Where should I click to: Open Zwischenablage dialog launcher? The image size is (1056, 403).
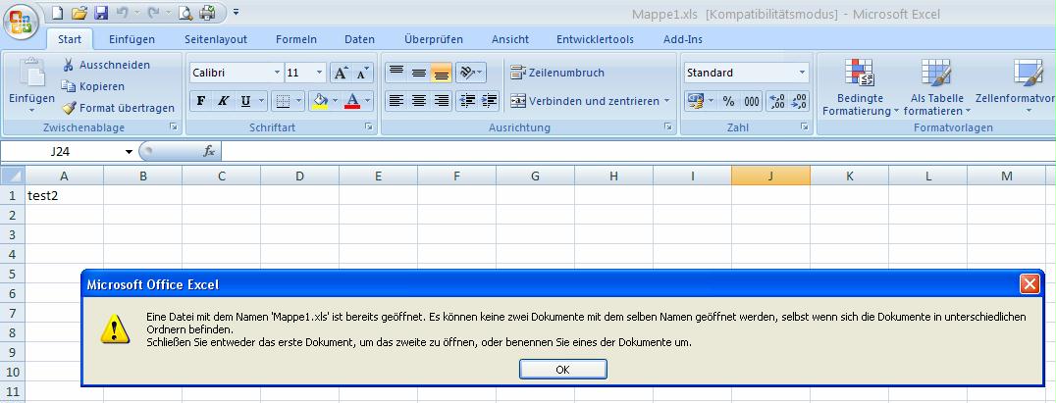coord(174,126)
